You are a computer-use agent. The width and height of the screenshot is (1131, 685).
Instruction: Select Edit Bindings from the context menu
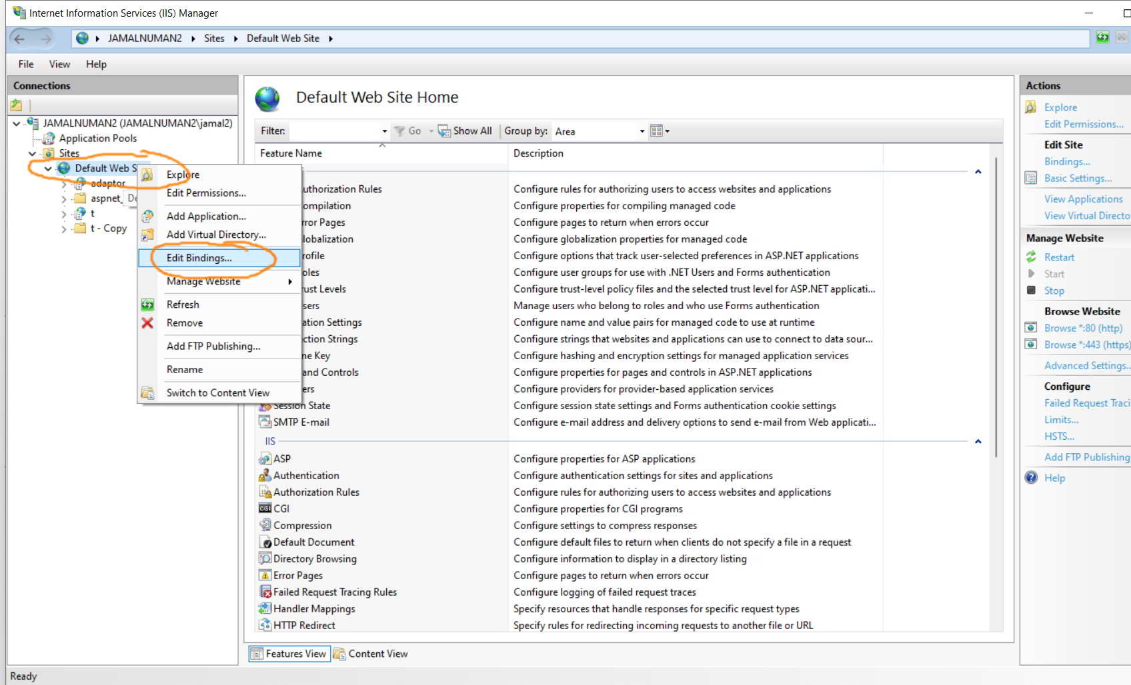(x=198, y=258)
